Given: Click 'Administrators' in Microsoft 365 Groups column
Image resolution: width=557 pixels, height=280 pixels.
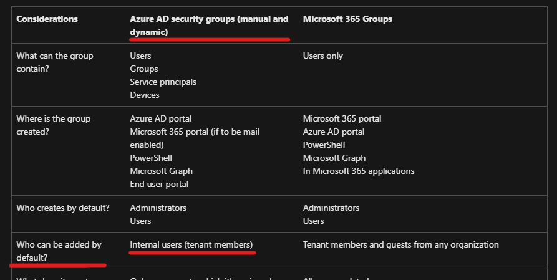Looking at the screenshot, I should click(331, 208).
